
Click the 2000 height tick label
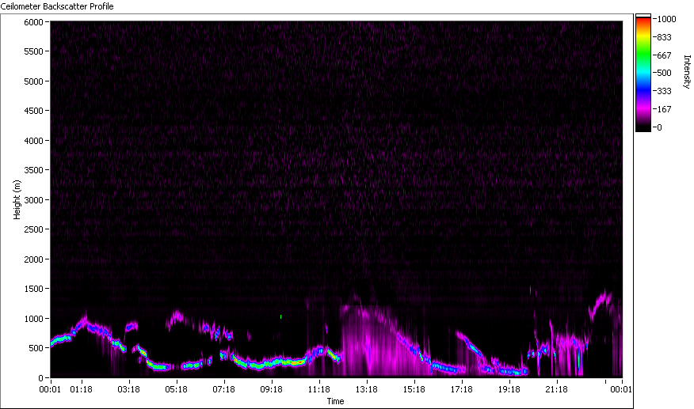click(x=33, y=259)
